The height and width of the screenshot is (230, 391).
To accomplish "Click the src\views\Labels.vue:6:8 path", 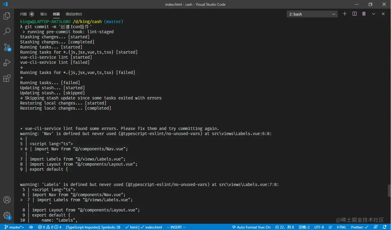I will point(242,134).
